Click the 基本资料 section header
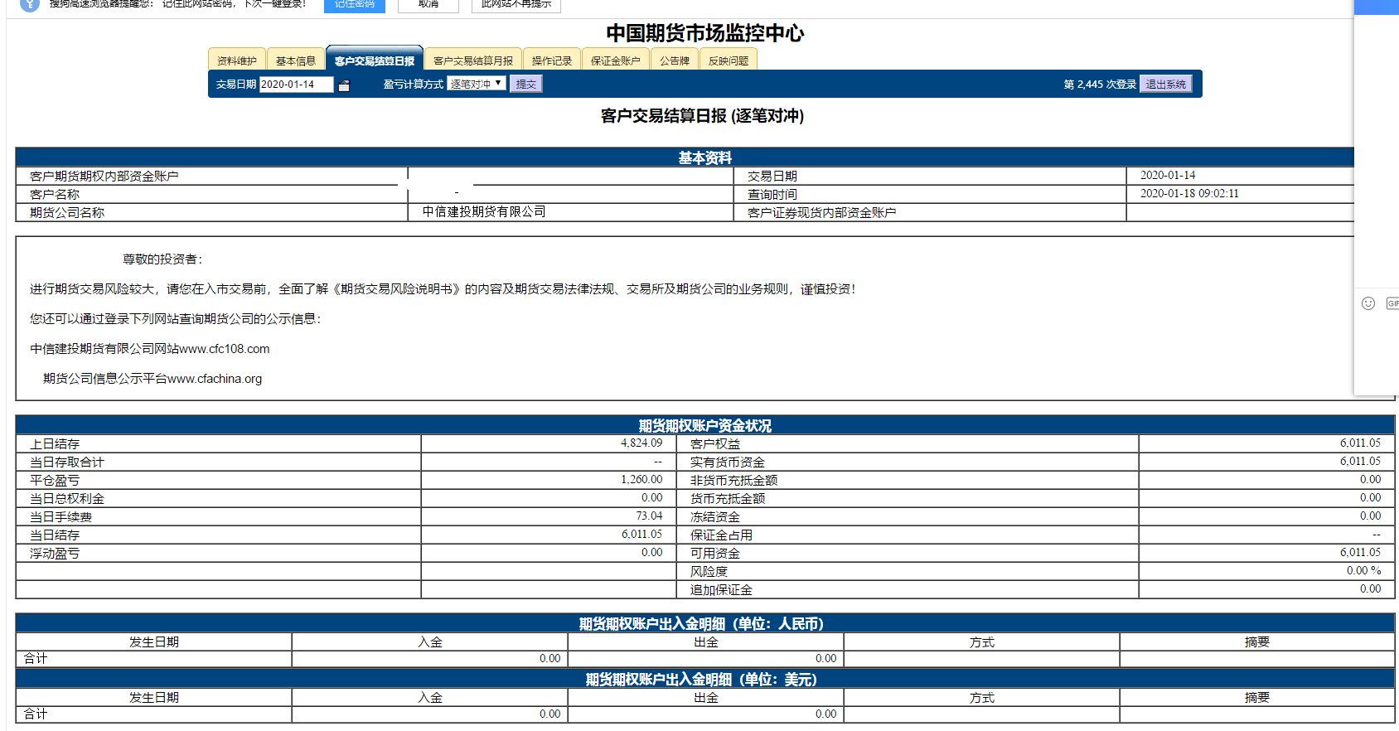This screenshot has width=1399, height=731. [x=704, y=157]
